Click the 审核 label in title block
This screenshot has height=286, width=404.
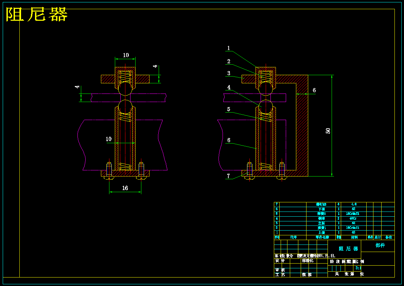(x=280, y=270)
